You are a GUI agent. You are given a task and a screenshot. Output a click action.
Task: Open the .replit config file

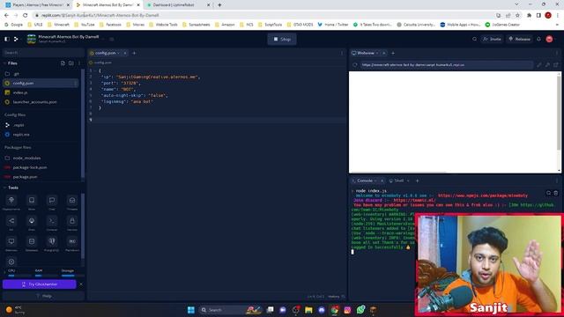[x=41, y=125]
